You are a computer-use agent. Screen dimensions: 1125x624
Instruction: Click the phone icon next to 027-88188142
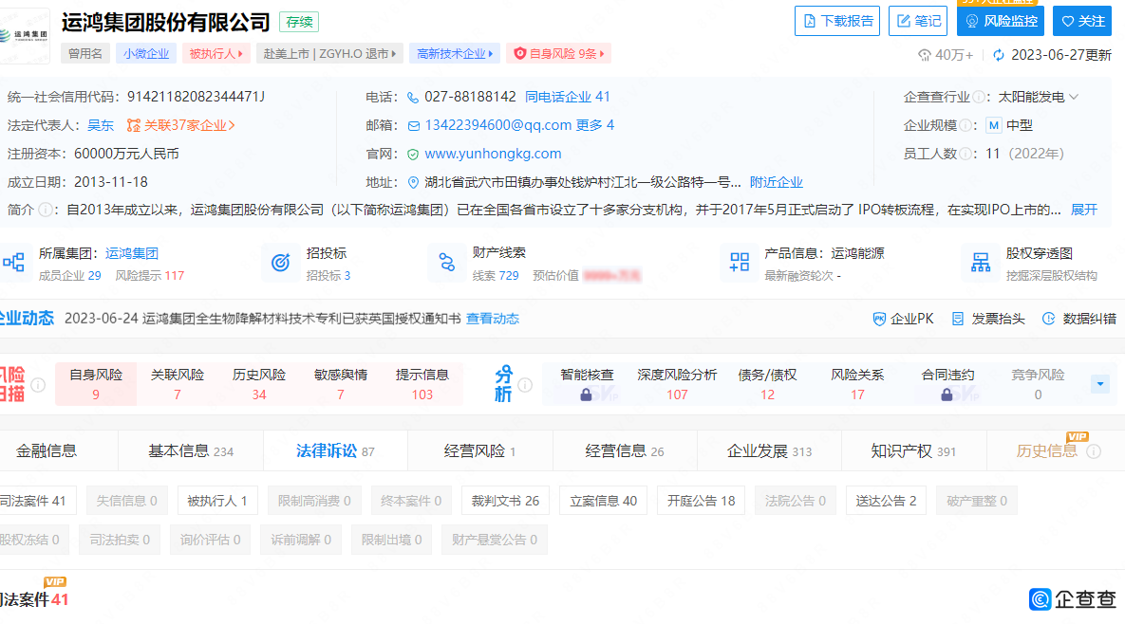413,98
